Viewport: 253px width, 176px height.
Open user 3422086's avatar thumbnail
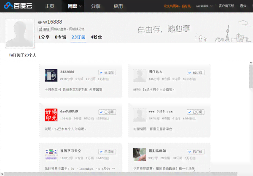51,75
